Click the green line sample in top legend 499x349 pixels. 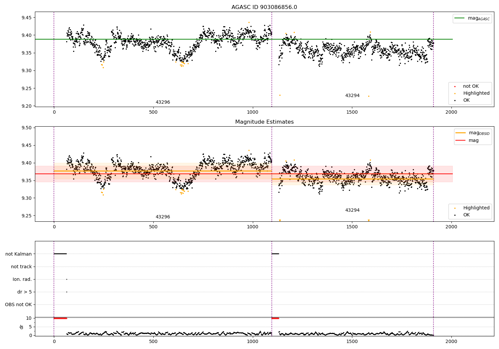coord(460,18)
